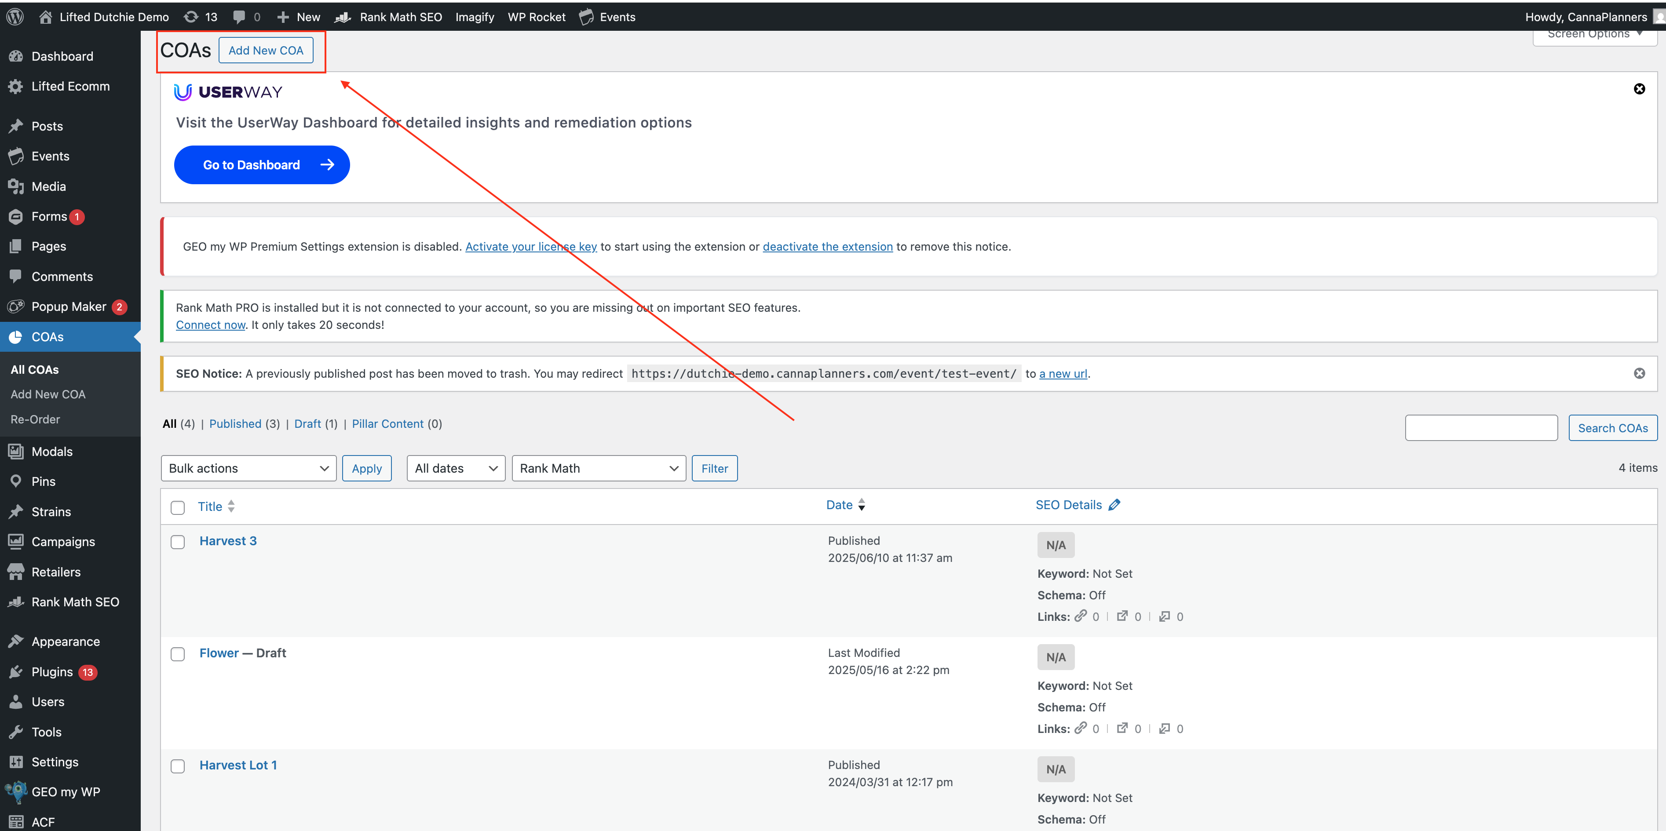Click the SEO Details pencil edit icon
Viewport: 1666px width, 831px height.
(x=1114, y=505)
